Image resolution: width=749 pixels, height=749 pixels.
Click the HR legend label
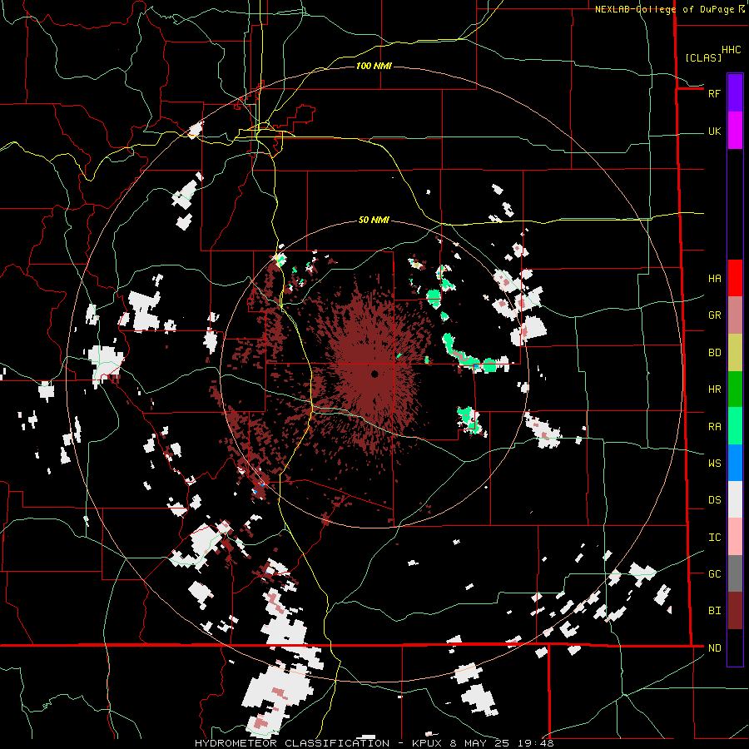(x=714, y=389)
